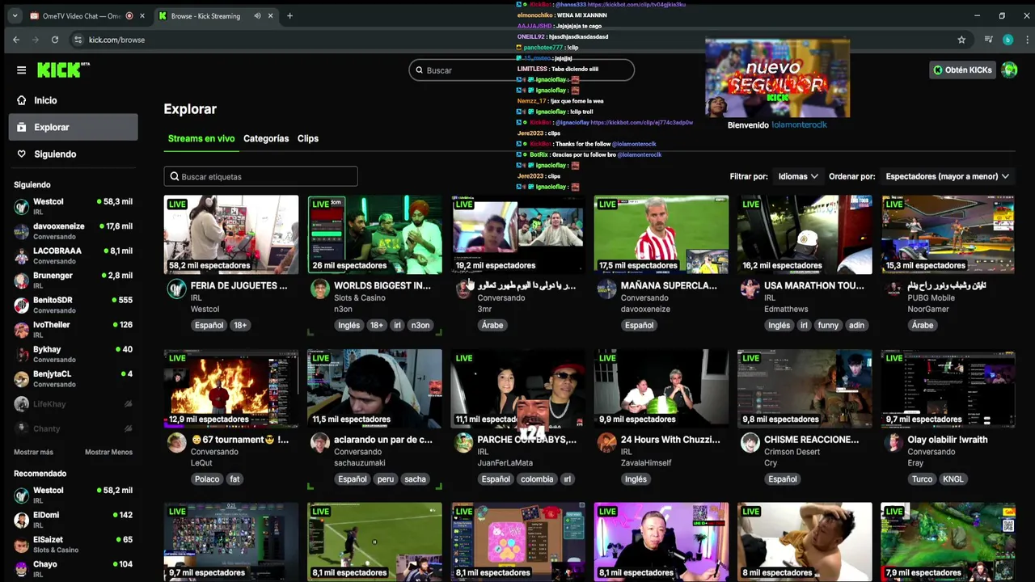
Task: Click the magnifier icon in Buscar field
Action: (x=420, y=70)
